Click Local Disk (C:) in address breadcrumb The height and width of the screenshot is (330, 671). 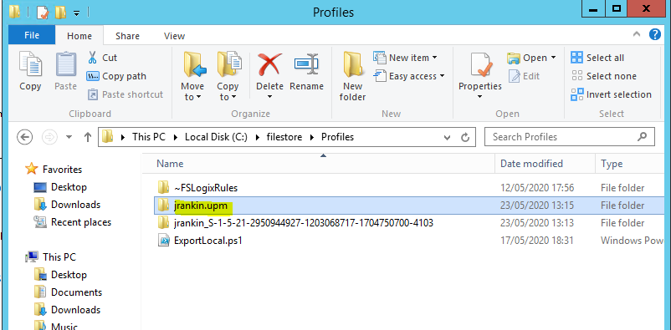click(216, 137)
